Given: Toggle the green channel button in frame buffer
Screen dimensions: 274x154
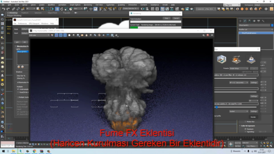Looking at the screenshot, I should pos(61,35).
